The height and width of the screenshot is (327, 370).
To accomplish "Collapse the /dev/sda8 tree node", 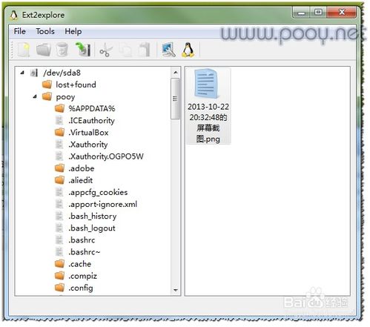I will point(22,73).
